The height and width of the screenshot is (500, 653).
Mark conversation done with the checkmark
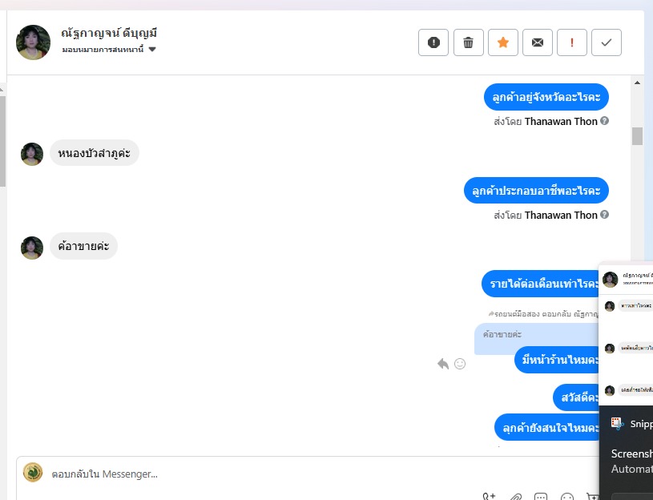click(x=607, y=42)
